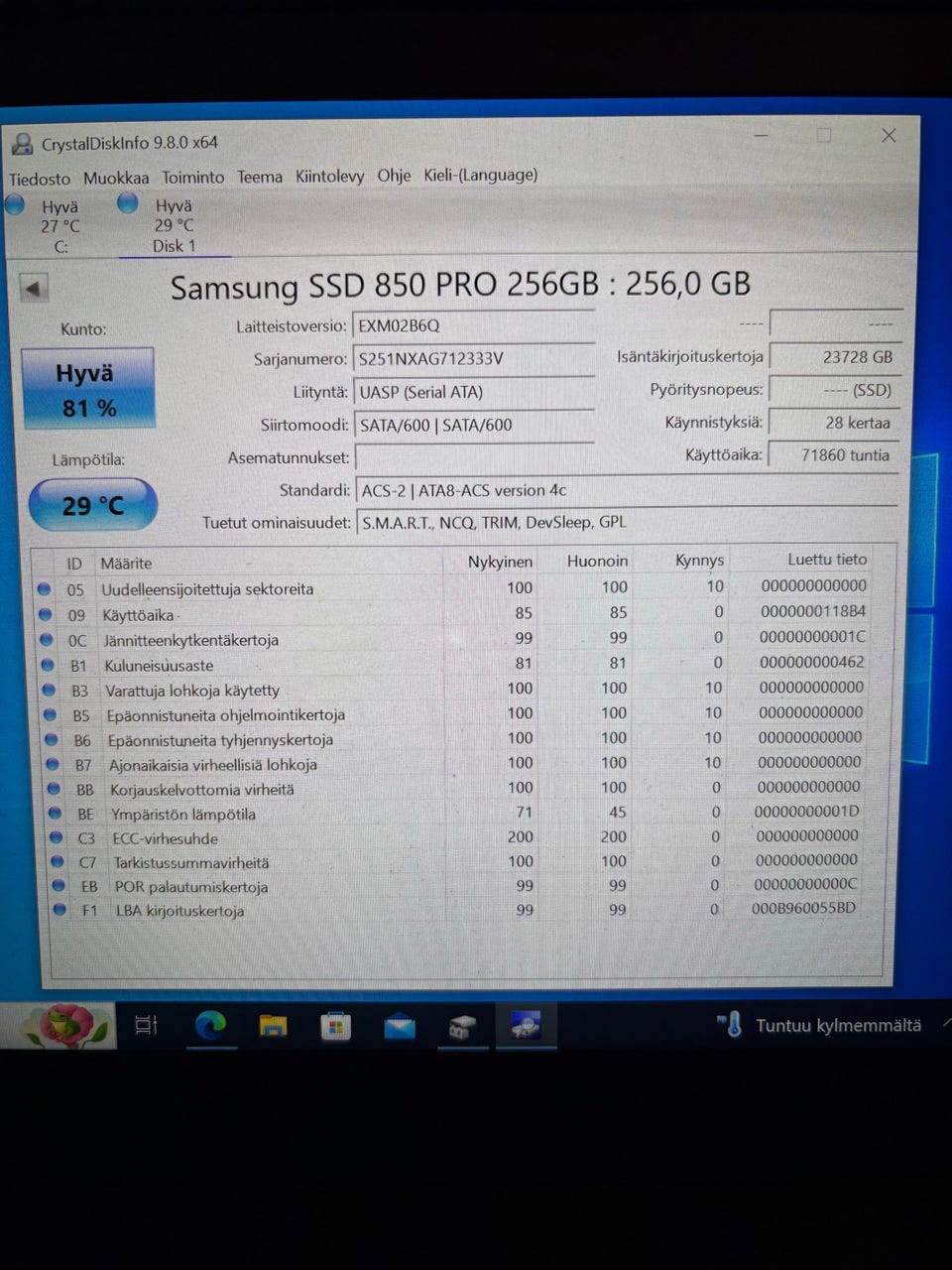Screen dimensions: 952x1270
Task: Open the Kiintolevy menu
Action: 330,176
